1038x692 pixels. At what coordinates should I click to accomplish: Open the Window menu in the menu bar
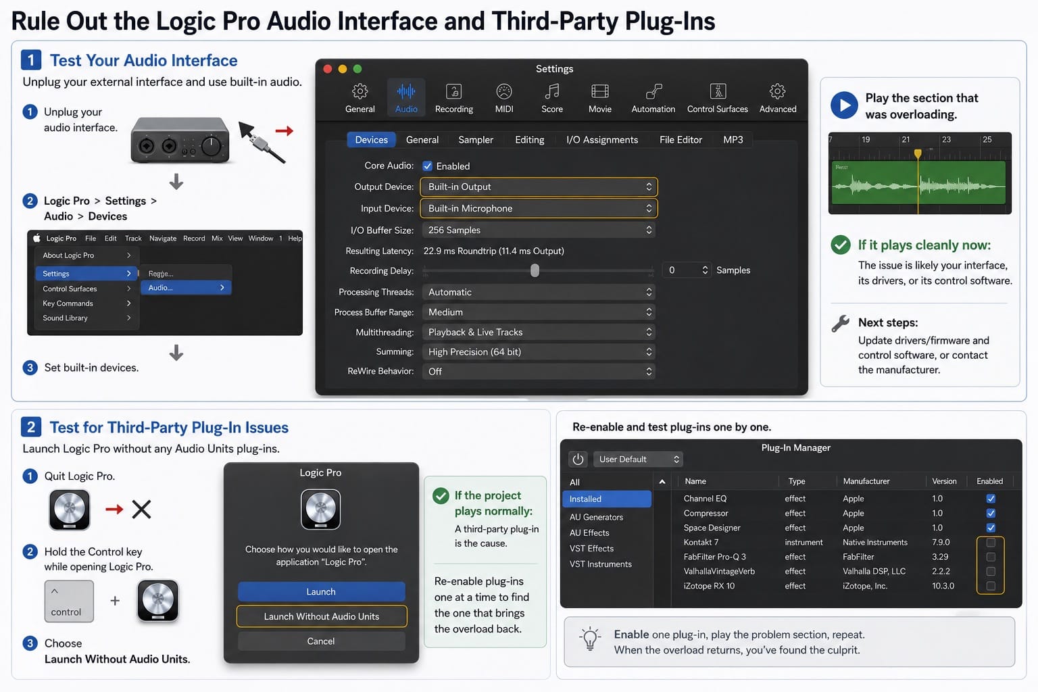tap(260, 239)
